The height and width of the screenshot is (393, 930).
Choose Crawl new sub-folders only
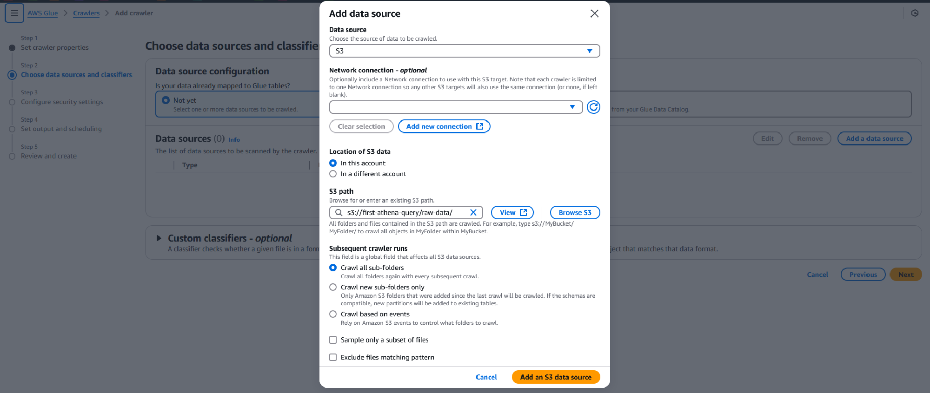click(x=333, y=287)
